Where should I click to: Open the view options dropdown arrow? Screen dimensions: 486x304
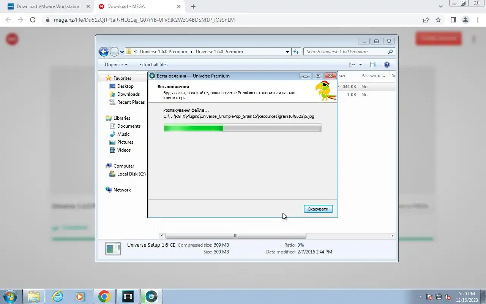tap(360, 65)
